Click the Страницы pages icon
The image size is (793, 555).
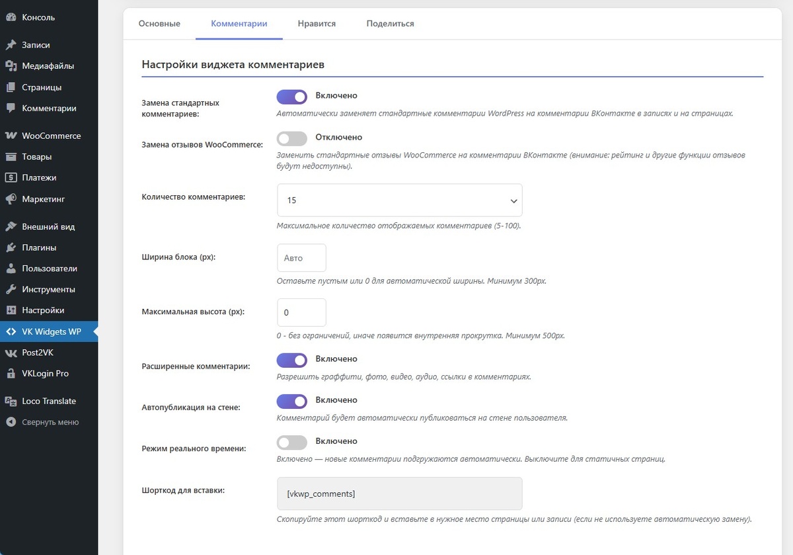coord(11,87)
